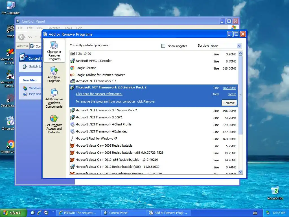This screenshot has height=217, width=289.
Task: Open Add/Remove Windows Components
Action: pos(54,98)
